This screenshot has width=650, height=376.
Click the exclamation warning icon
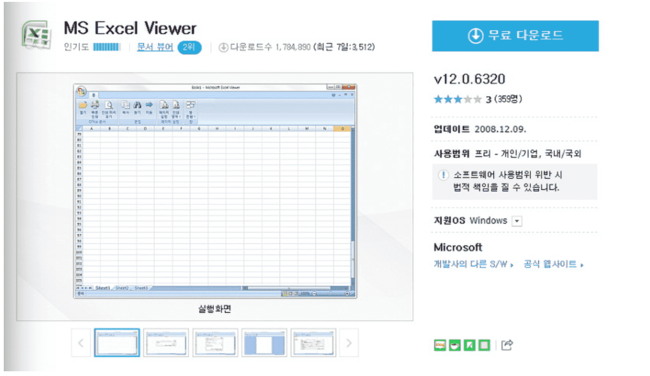(x=443, y=175)
